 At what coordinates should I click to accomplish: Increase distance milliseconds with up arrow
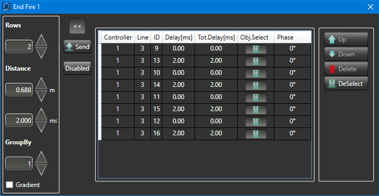click(x=41, y=114)
